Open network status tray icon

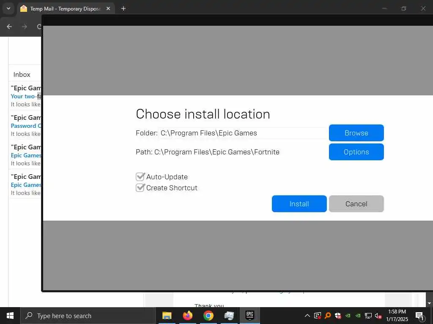pos(368,316)
